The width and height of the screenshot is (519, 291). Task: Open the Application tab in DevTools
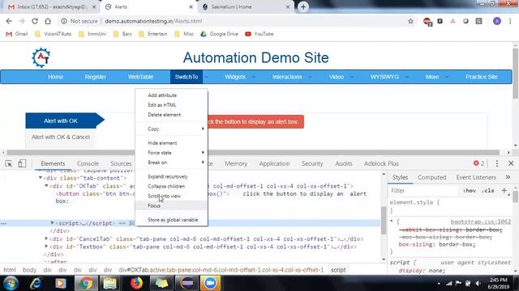pos(274,163)
